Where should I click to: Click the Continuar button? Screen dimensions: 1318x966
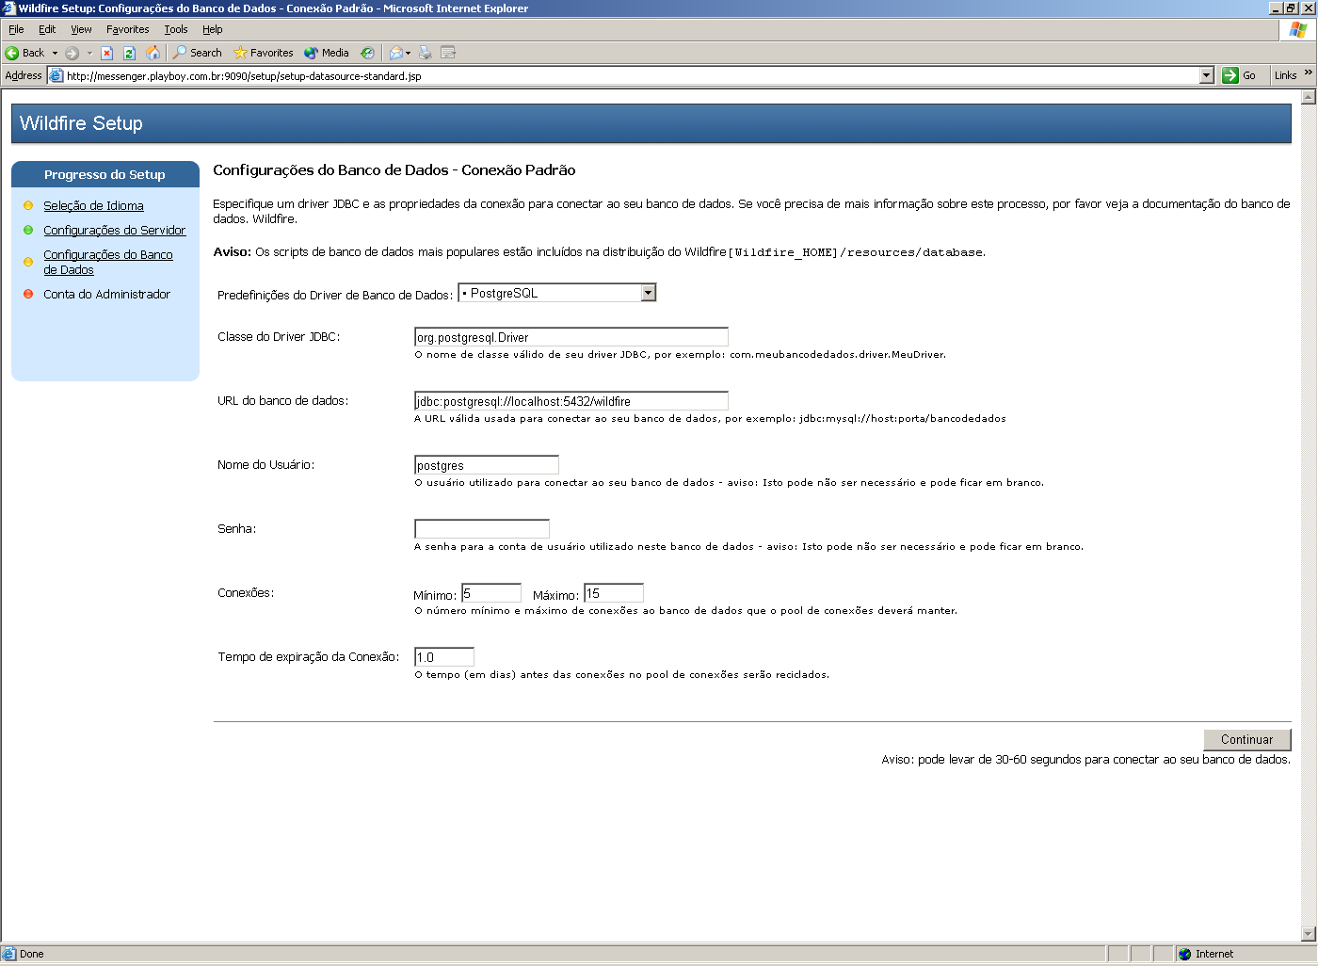coord(1246,739)
